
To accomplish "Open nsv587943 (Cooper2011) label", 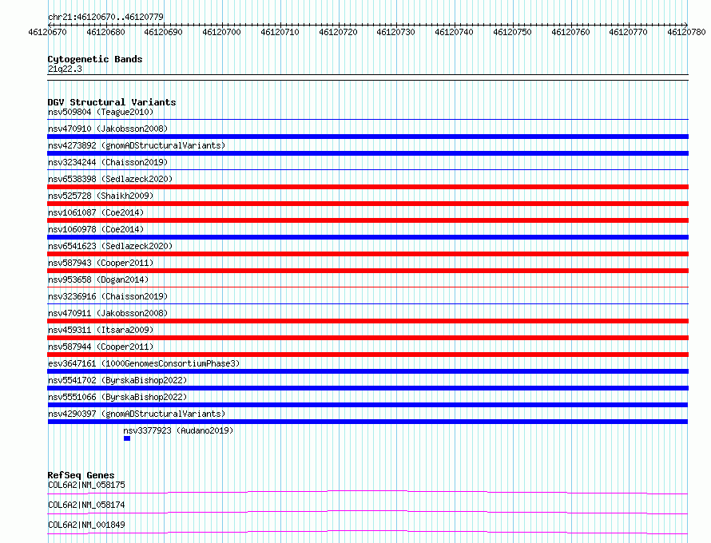I will click(101, 263).
